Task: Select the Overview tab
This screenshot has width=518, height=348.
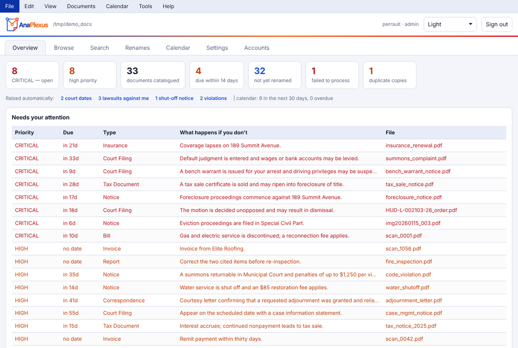Action: click(x=25, y=48)
